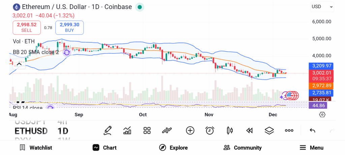Create an alert with the clock icon

pyautogui.click(x=210, y=130)
